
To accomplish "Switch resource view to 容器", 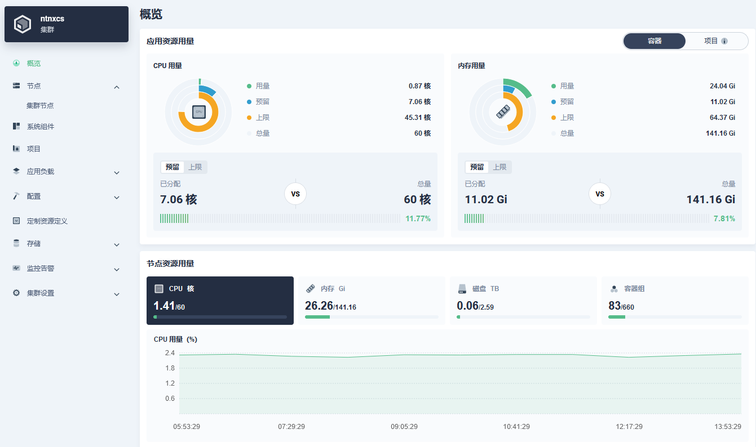I will [655, 41].
